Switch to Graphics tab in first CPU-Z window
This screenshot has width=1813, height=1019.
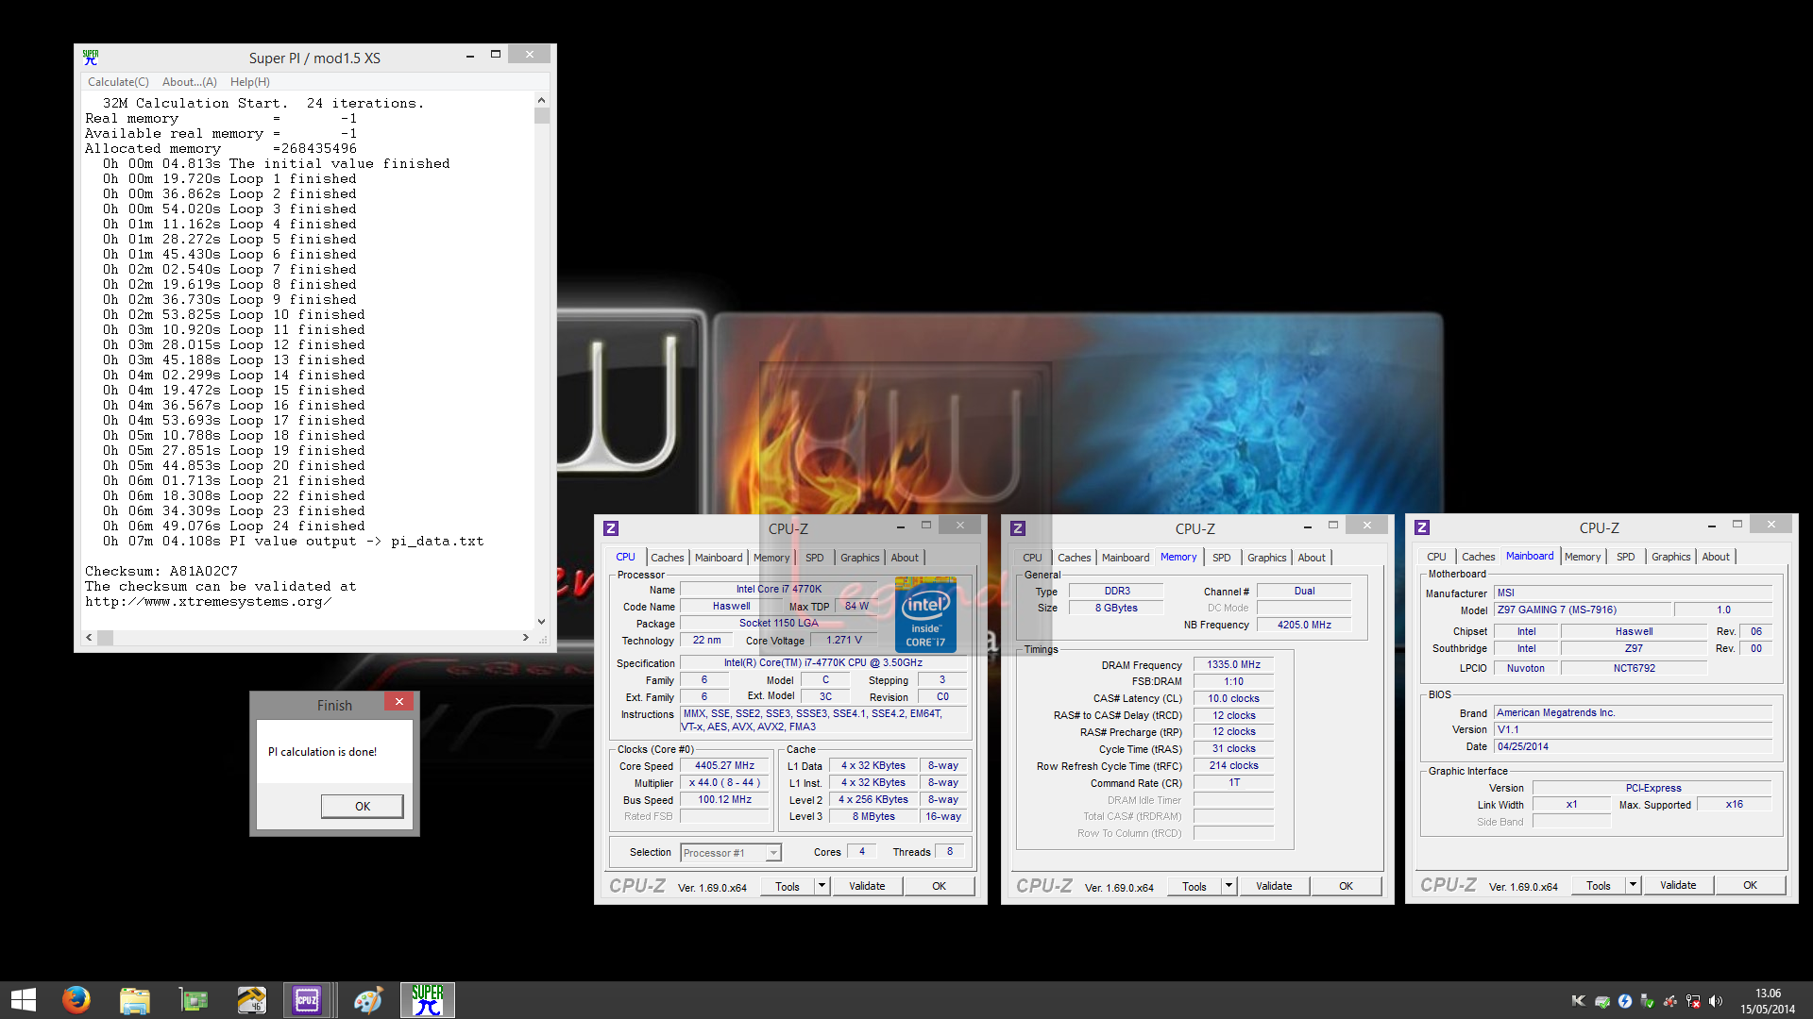(859, 558)
